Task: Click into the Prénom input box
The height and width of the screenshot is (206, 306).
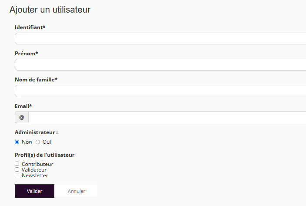Action: (161, 65)
